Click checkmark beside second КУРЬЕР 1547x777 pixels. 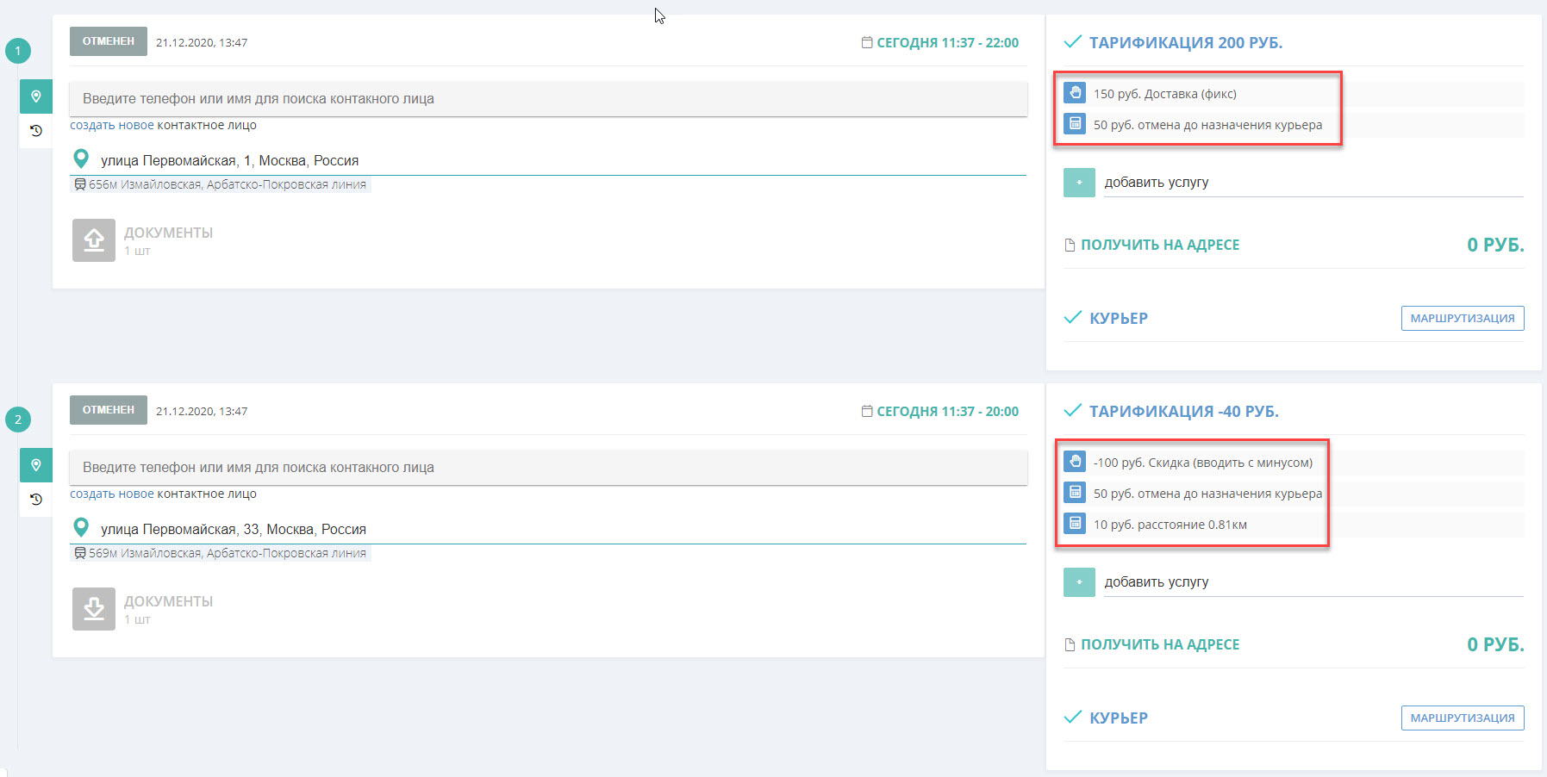(x=1073, y=717)
